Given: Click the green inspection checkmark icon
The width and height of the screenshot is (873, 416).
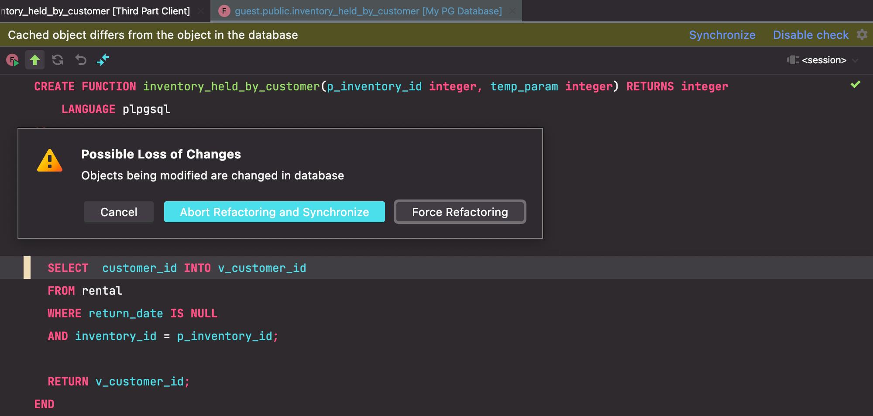Looking at the screenshot, I should [855, 85].
